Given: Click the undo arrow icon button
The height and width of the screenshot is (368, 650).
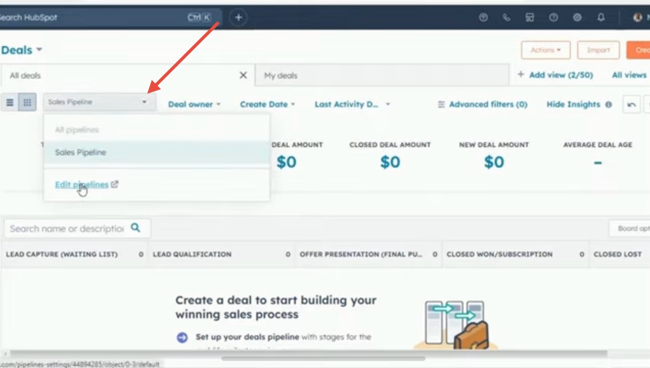Looking at the screenshot, I should (631, 104).
